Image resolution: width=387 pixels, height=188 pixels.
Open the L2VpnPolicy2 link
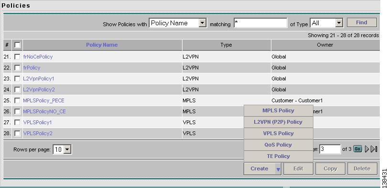(39, 89)
